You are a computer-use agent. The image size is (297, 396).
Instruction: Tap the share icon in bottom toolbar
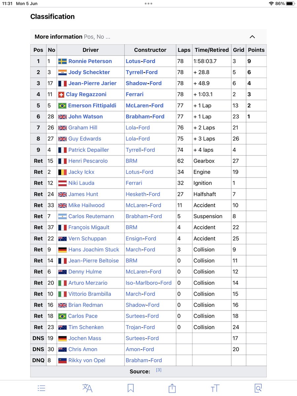tap(172, 388)
